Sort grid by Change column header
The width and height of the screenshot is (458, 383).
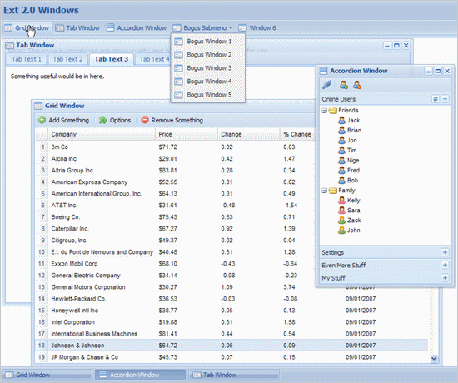pyautogui.click(x=249, y=134)
